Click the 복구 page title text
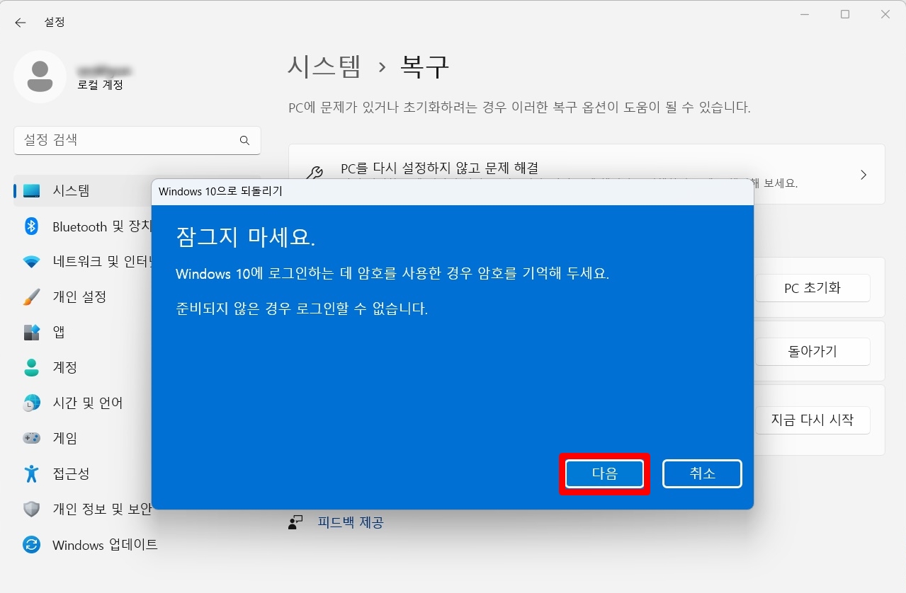This screenshot has height=593, width=906. tap(425, 67)
